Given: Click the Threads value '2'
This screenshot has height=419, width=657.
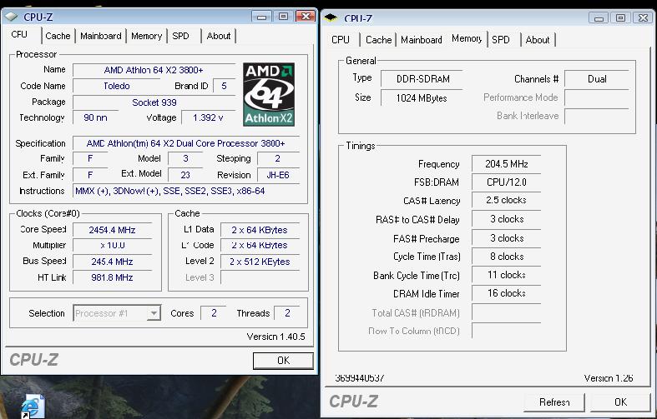Looking at the screenshot, I should click(287, 313).
